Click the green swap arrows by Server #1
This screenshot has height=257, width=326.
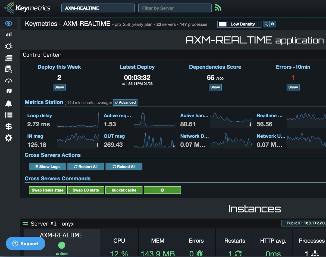tap(26, 224)
